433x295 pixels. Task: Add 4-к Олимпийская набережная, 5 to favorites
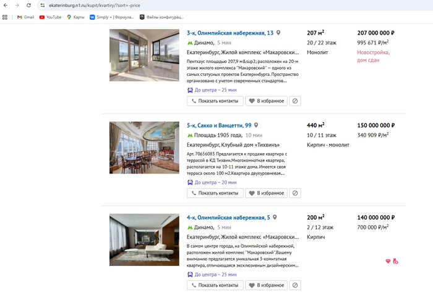[x=266, y=286]
